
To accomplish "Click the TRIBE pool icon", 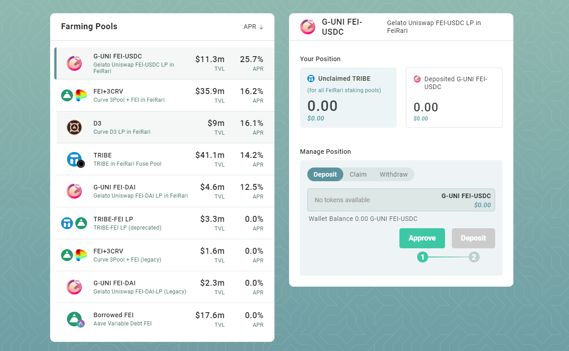I will (75, 159).
